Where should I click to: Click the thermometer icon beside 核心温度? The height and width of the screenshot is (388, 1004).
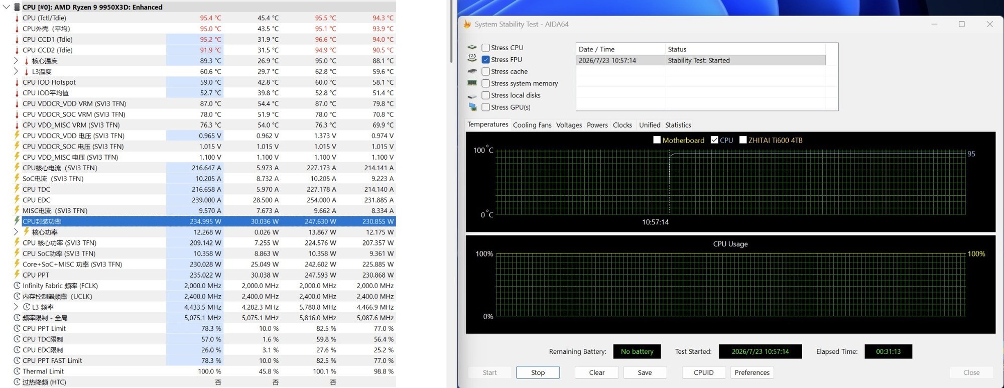click(26, 61)
